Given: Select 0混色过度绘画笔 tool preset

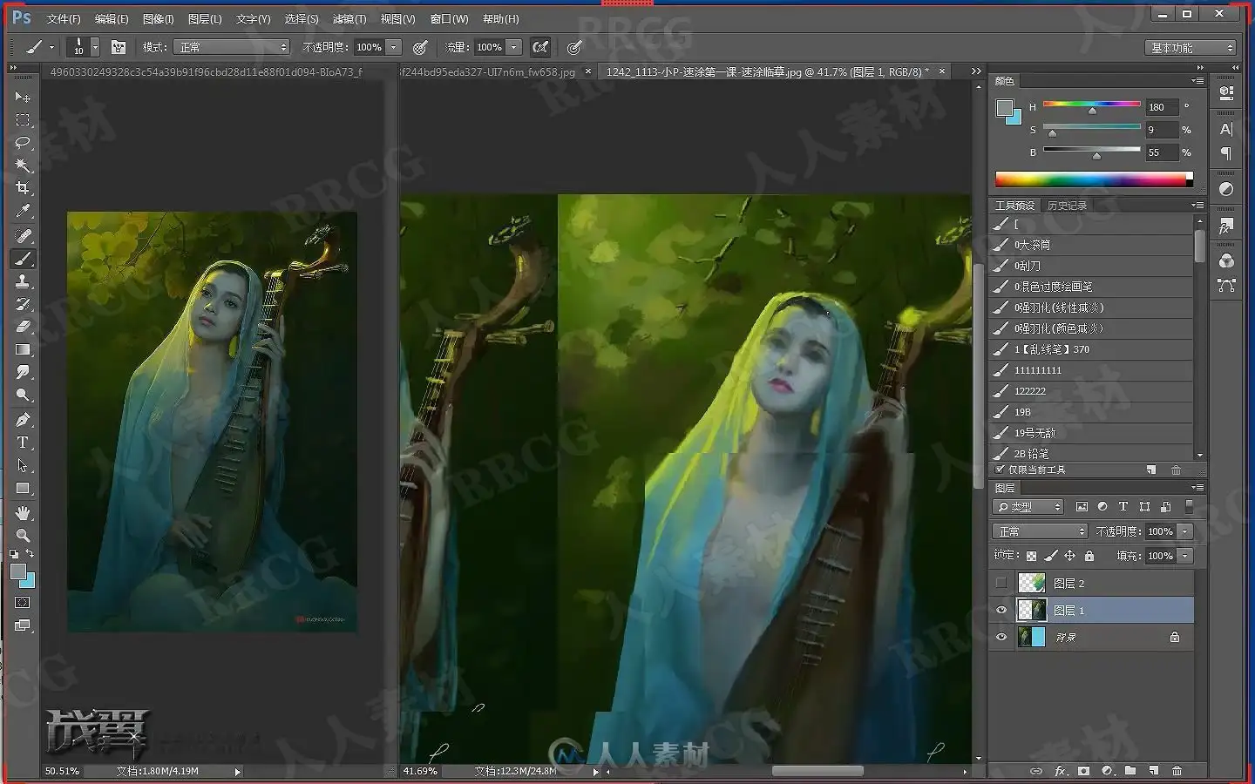Looking at the screenshot, I should [1091, 287].
